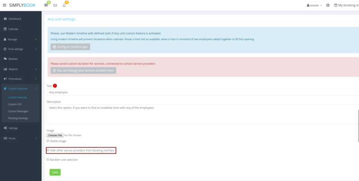The width and height of the screenshot is (359, 181).
Task: Go to Pending bookings in sidebar
Action: [x=18, y=118]
